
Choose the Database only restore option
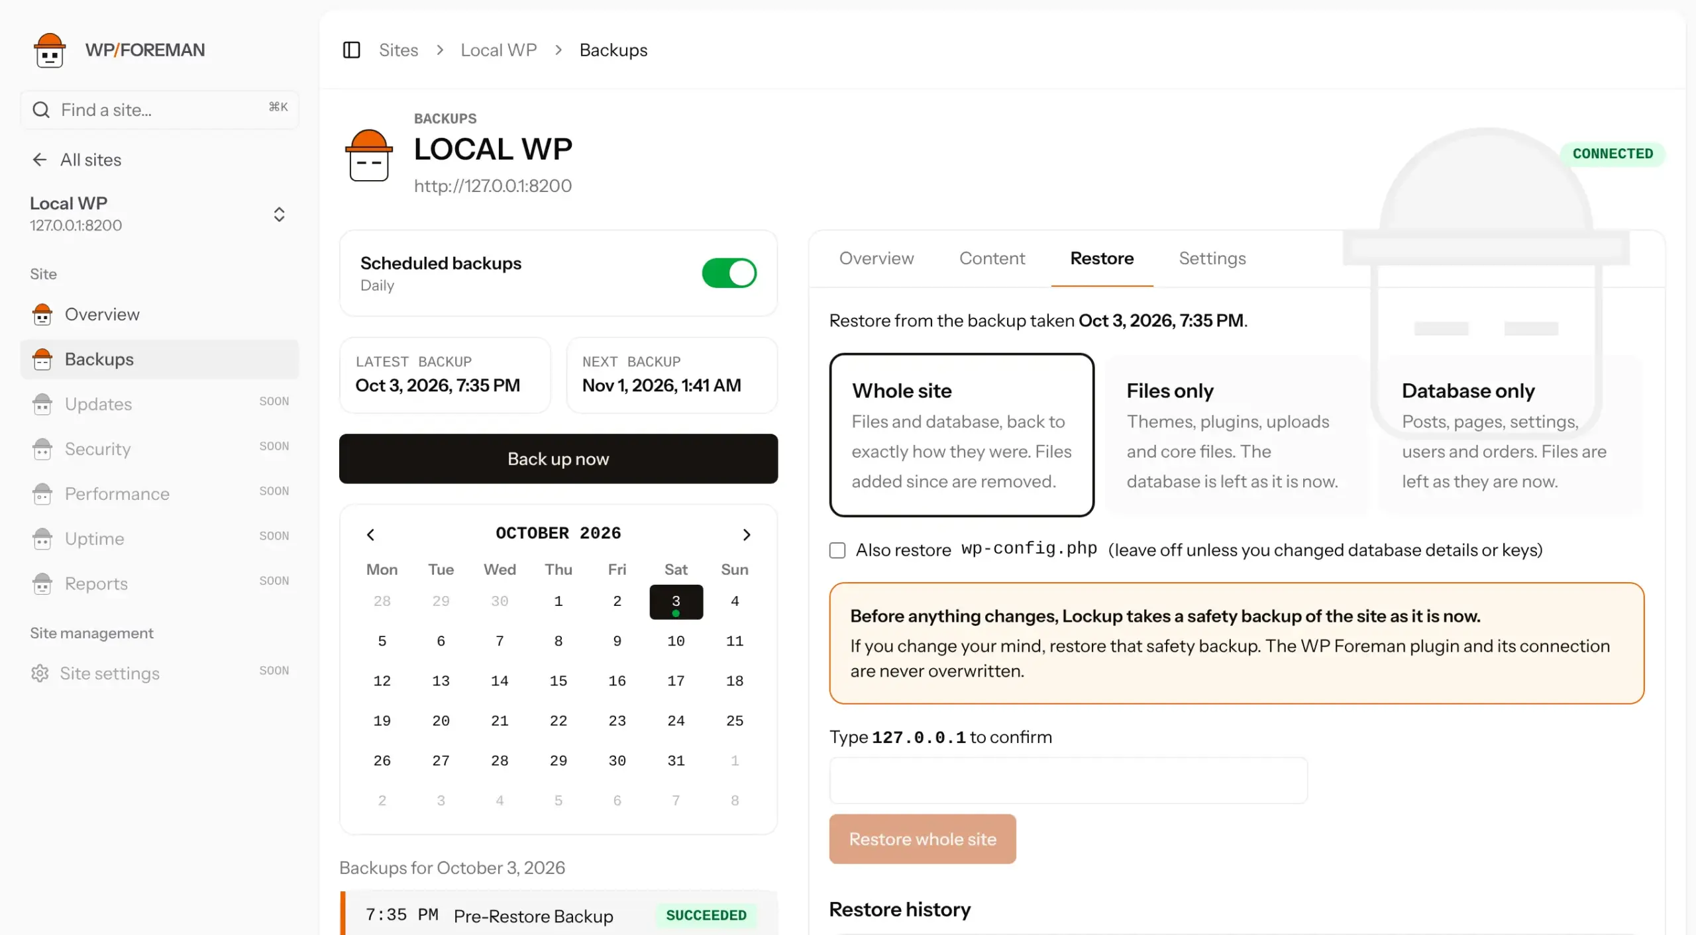1511,435
